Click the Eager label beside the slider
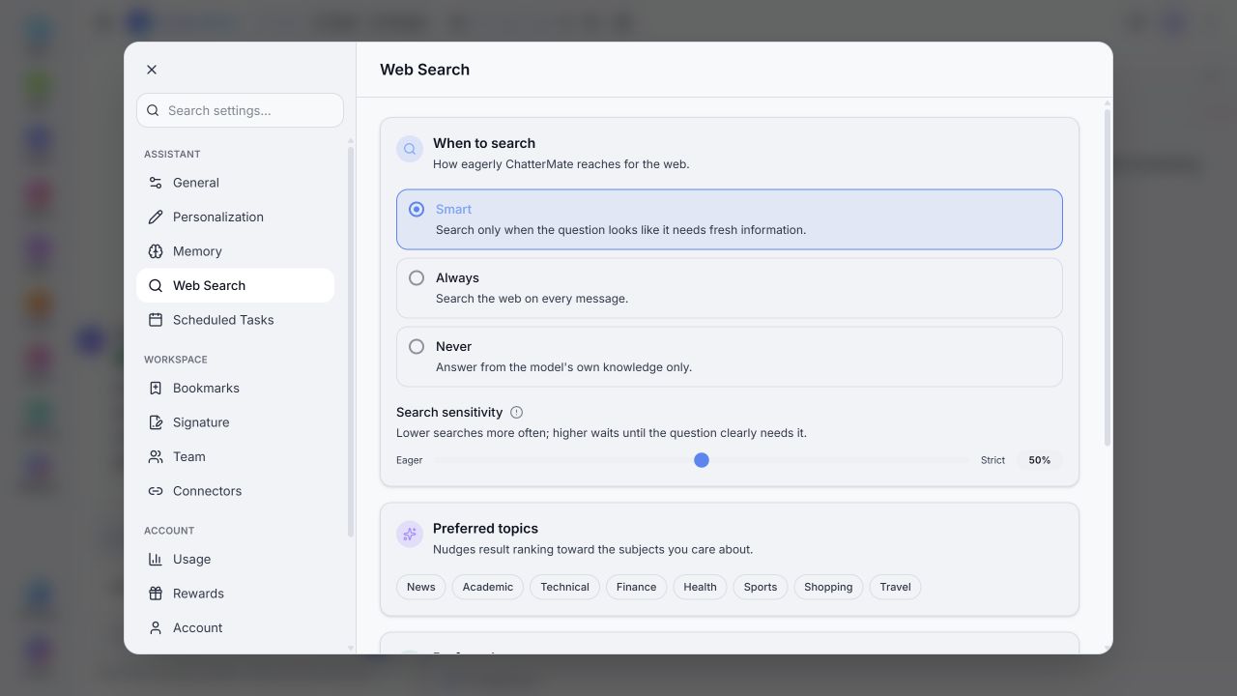The image size is (1237, 696). (x=410, y=460)
